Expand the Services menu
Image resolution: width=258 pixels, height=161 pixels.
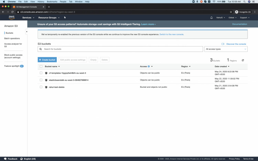pyautogui.click(x=28, y=18)
